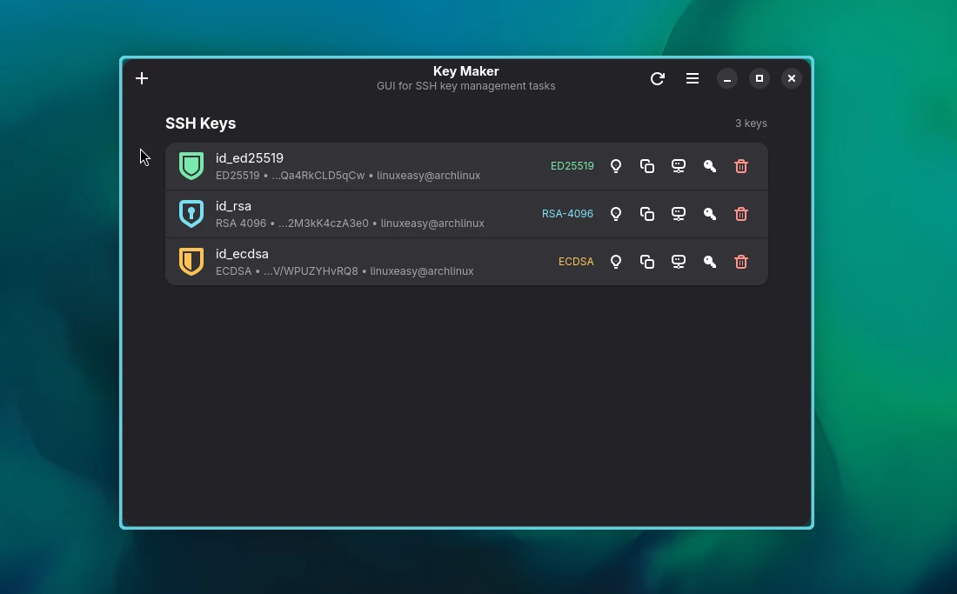
Task: View the id_ed25519 public key
Action: (616, 165)
